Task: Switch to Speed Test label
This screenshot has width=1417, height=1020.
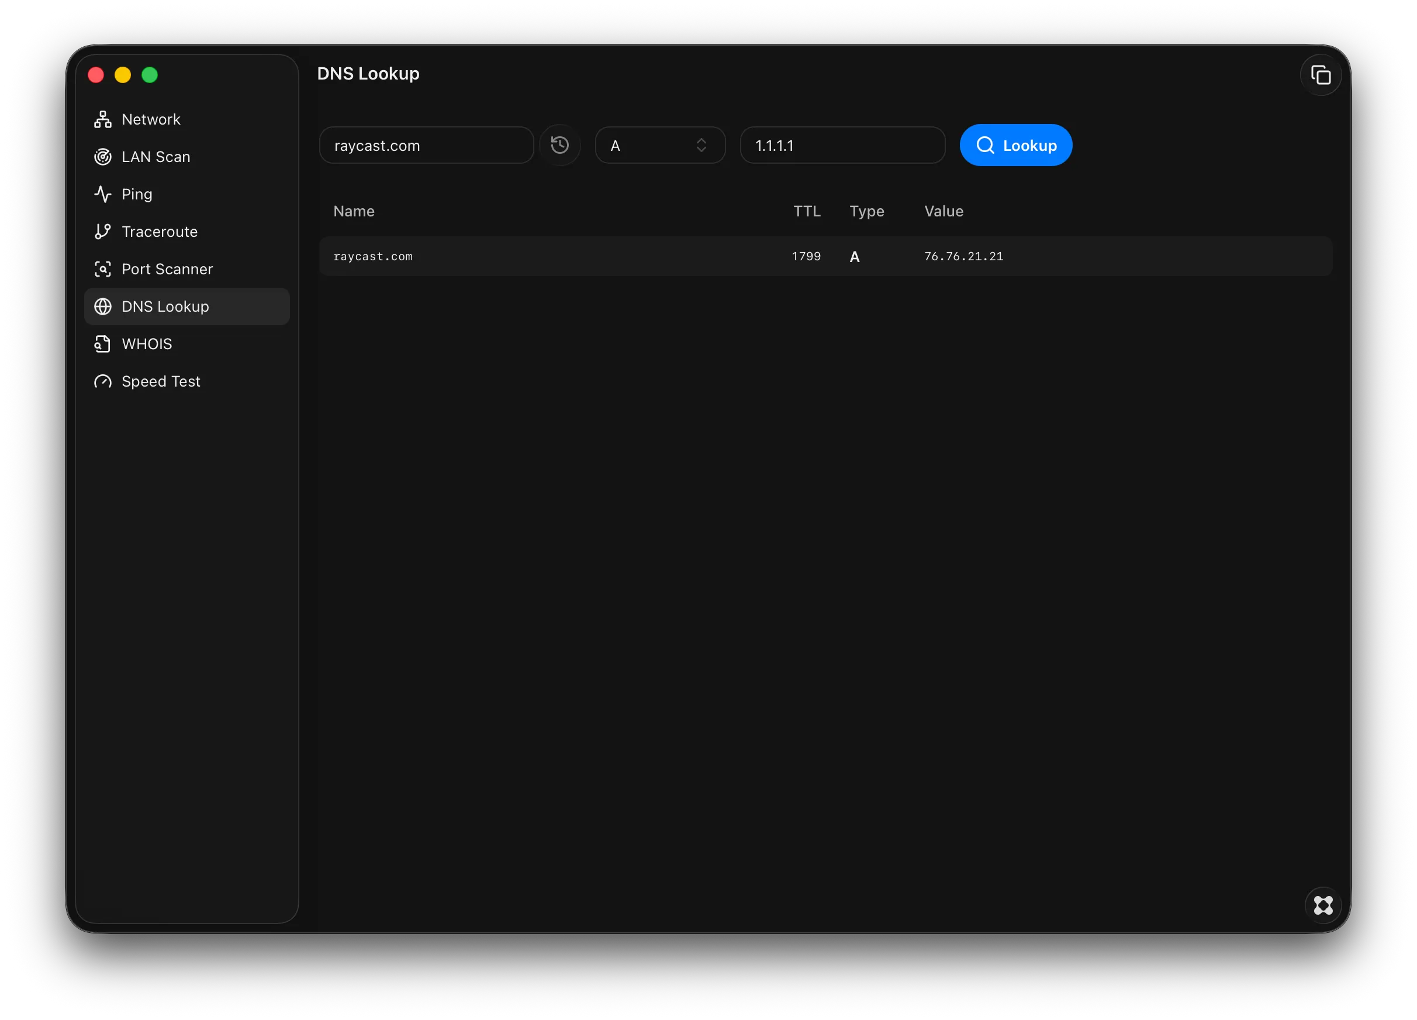Action: [x=161, y=382]
